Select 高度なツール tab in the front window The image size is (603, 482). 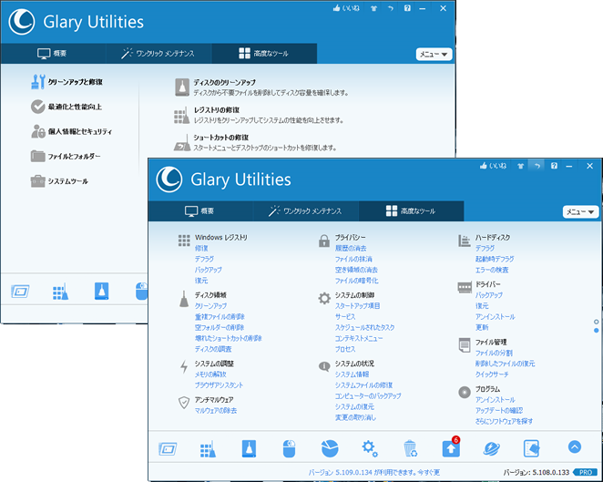pos(411,210)
